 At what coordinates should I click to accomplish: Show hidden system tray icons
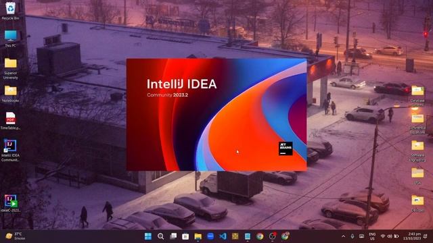(343, 236)
